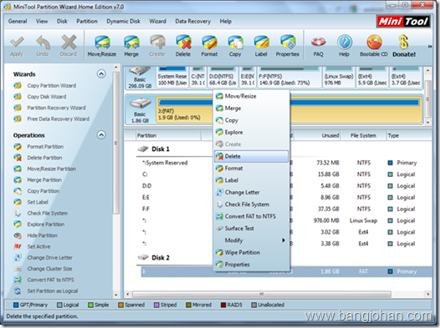Screen dimensions: 440x328
Task: Click the Format toolbar icon
Action: (x=209, y=46)
